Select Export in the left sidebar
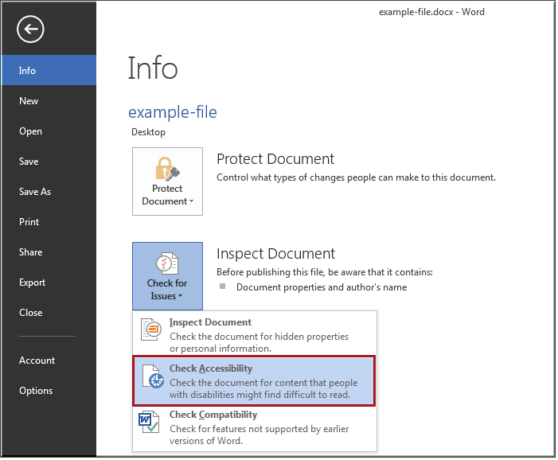558x460 pixels. coord(33,283)
